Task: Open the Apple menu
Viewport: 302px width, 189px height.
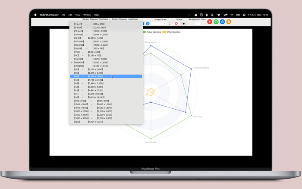Action: [35, 15]
